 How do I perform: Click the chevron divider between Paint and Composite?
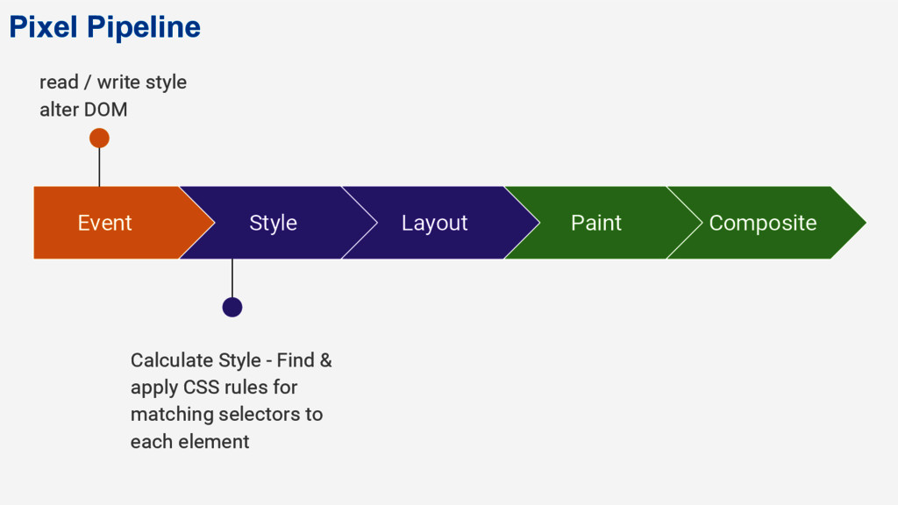(x=684, y=223)
